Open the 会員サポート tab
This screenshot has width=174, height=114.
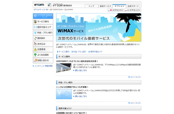[133, 6]
